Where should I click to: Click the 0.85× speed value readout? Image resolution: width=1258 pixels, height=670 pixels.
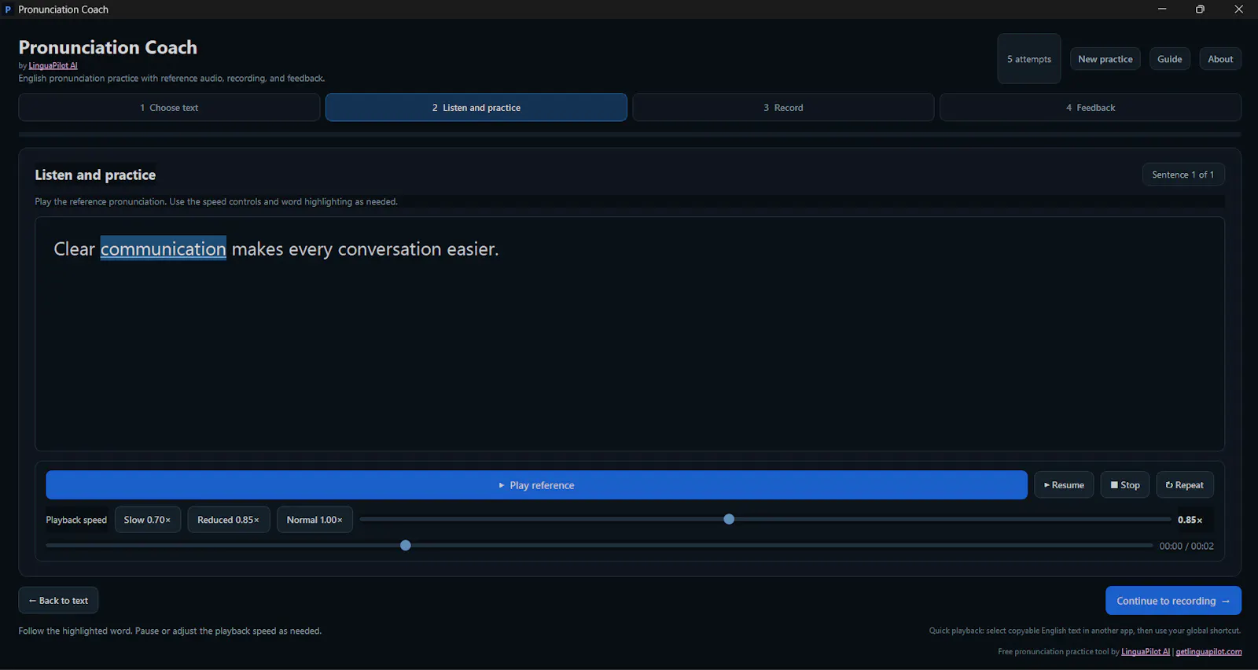[1190, 520]
